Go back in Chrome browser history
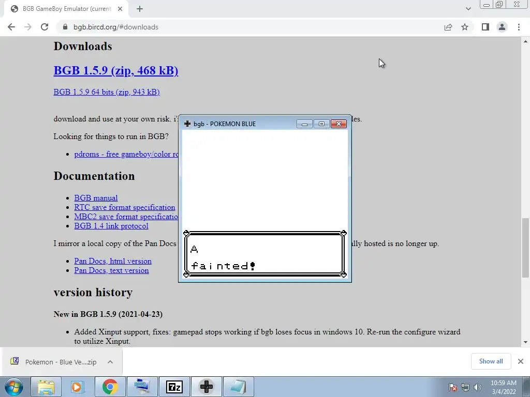 (11, 27)
